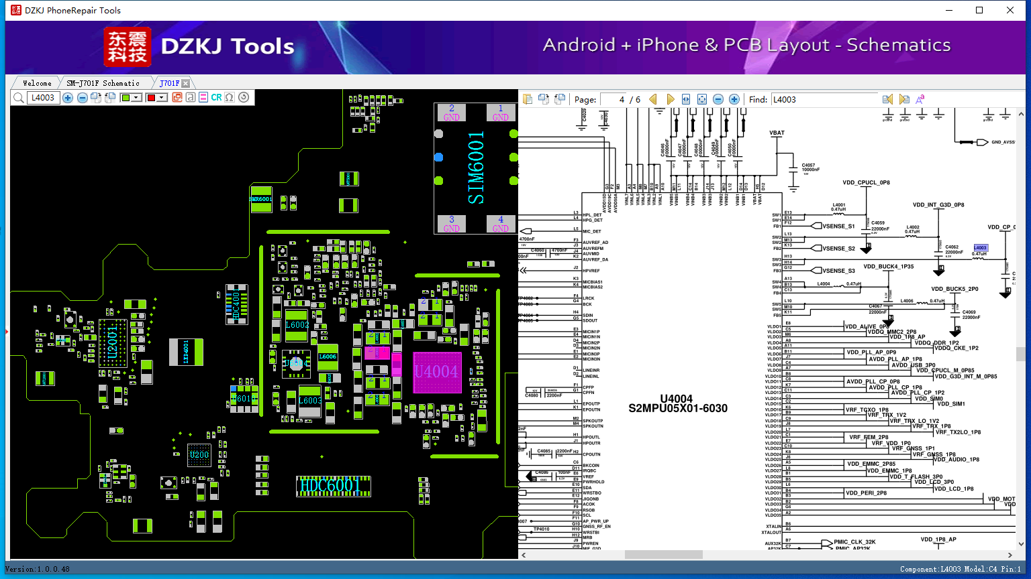Click the letter 'a' text icon

coord(191,98)
